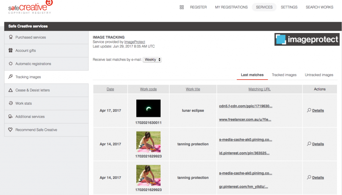This screenshot has width=342, height=195.
Task: Click the Additional services icon
Action: [x=11, y=116]
